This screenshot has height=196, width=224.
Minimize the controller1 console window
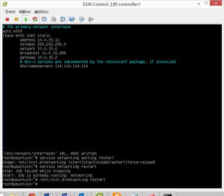click(x=199, y=4)
